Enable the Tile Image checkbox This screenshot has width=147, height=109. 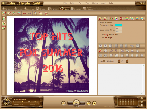tap(103, 38)
